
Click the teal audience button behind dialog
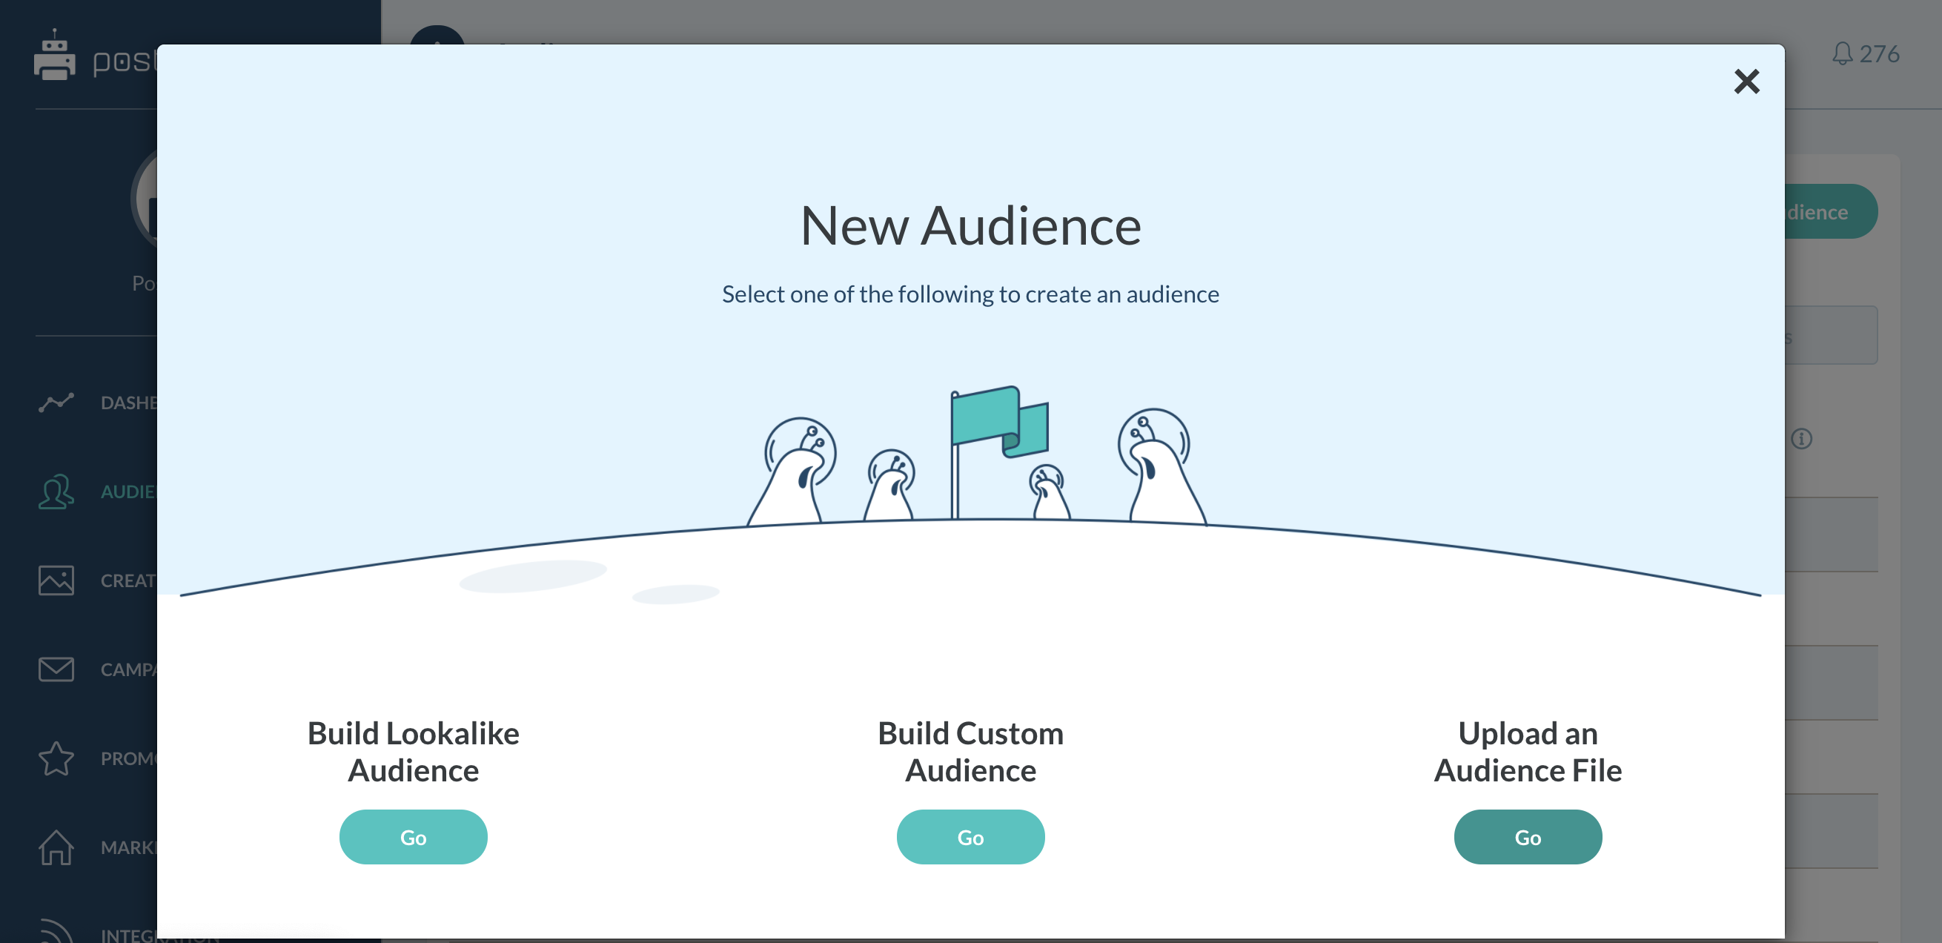coord(1830,212)
